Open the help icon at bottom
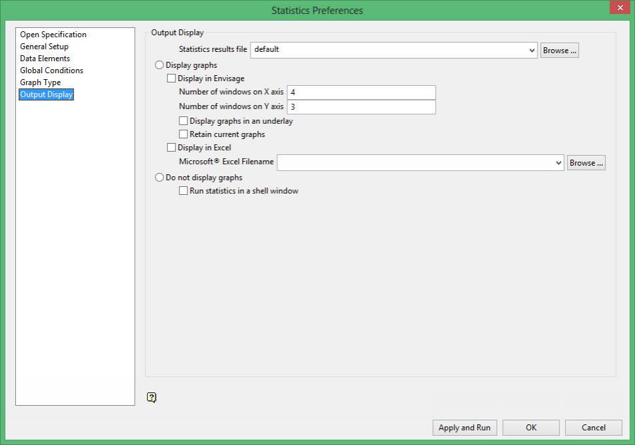The width and height of the screenshot is (635, 445). click(151, 397)
